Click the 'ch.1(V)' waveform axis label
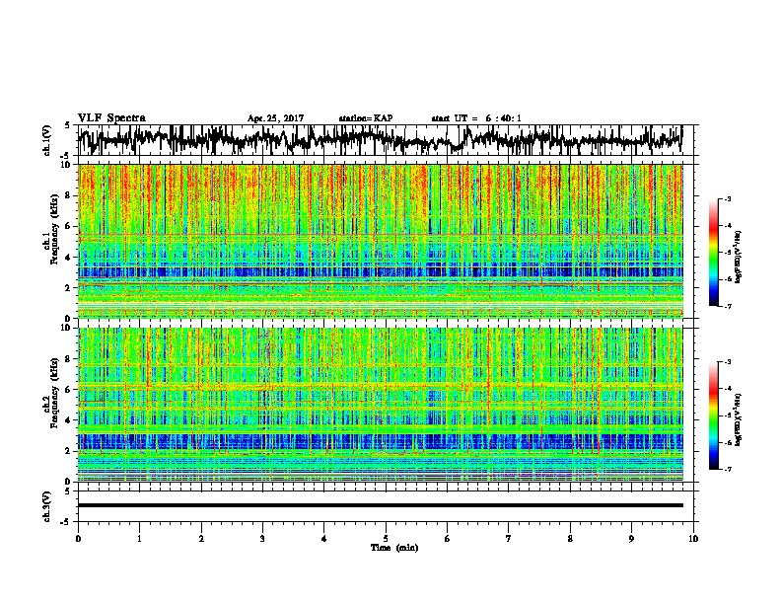The height and width of the screenshot is (604, 781). click(x=46, y=140)
